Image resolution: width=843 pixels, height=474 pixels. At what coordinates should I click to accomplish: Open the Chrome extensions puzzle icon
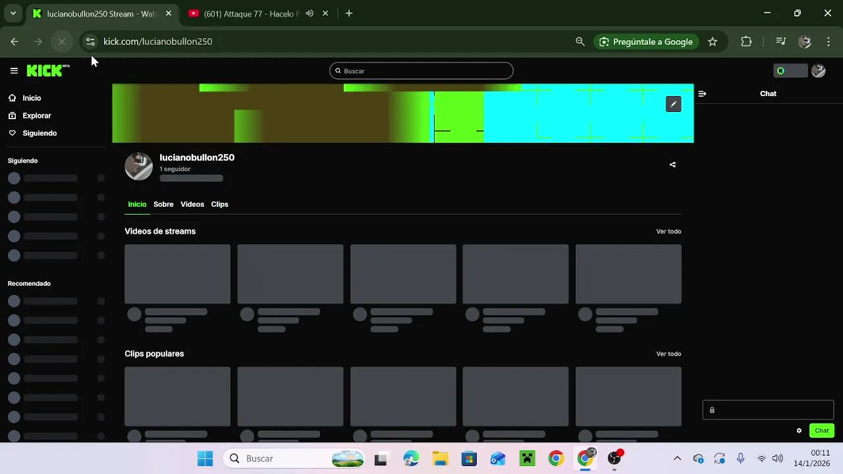pyautogui.click(x=746, y=41)
